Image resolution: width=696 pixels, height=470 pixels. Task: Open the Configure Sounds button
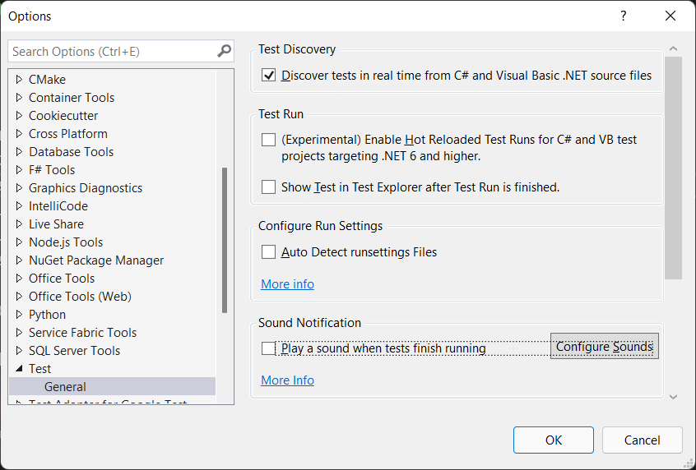click(x=604, y=346)
